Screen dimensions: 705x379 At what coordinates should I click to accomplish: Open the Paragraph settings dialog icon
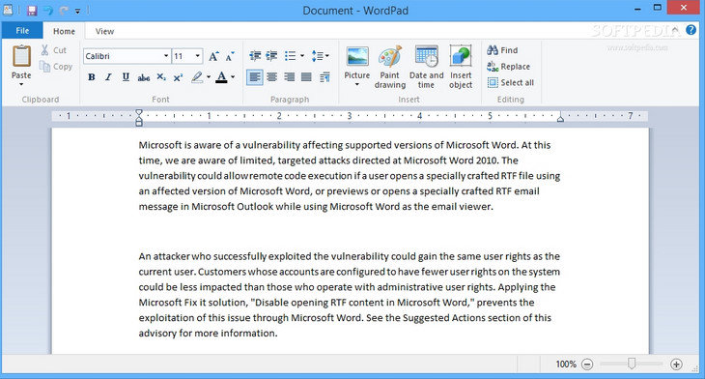(324, 77)
